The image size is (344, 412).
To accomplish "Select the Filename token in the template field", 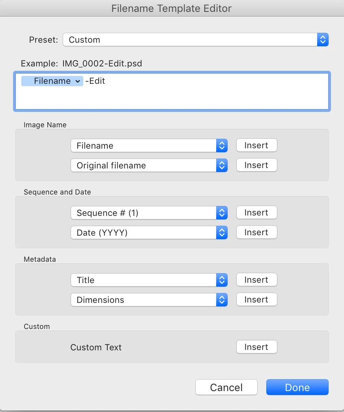I will pos(52,81).
